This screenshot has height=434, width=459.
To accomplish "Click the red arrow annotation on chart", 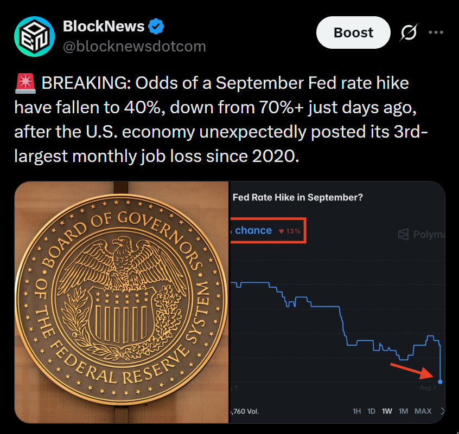I will pos(412,371).
